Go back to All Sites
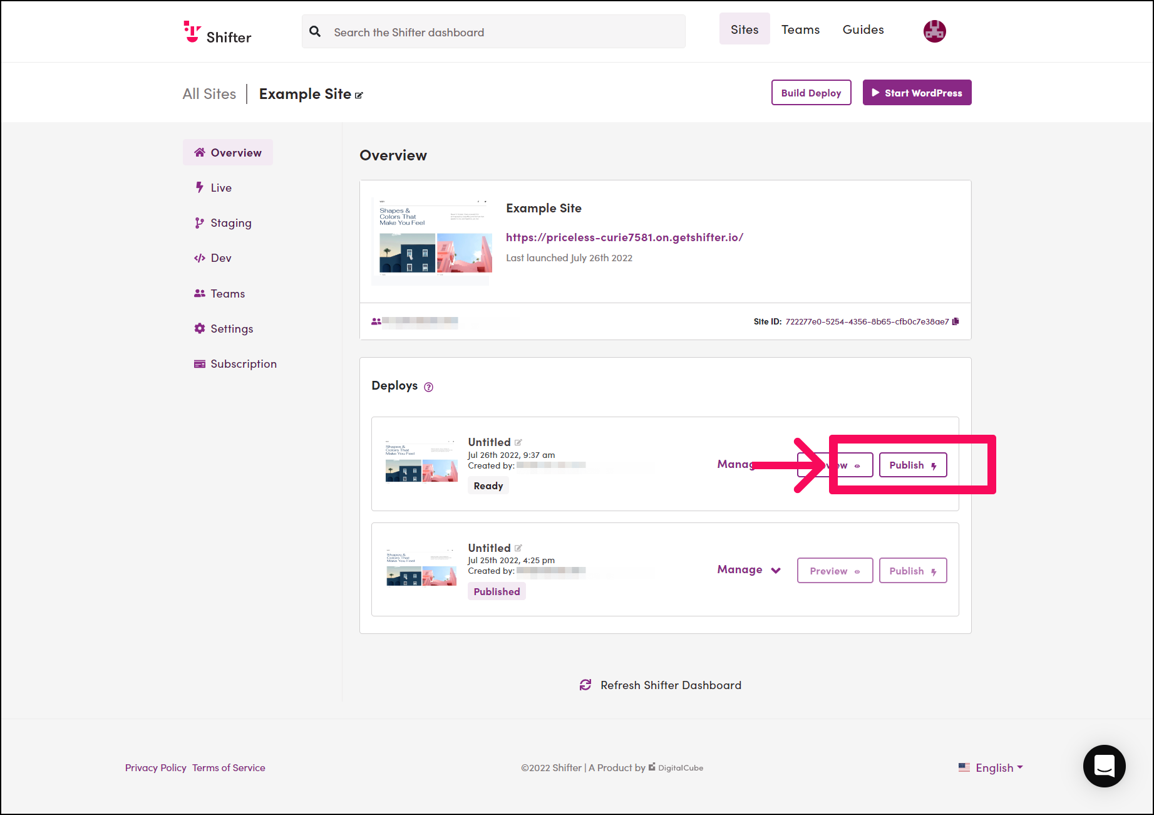The width and height of the screenshot is (1154, 815). coord(209,94)
